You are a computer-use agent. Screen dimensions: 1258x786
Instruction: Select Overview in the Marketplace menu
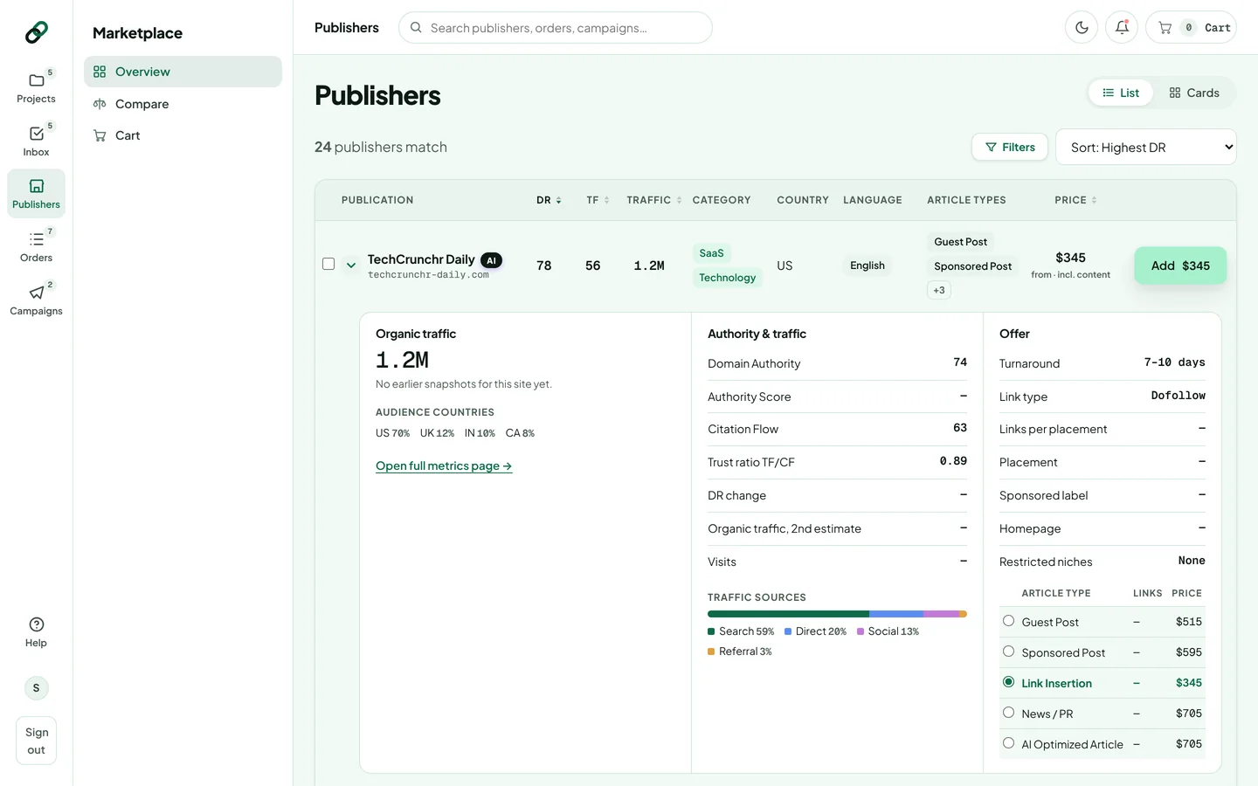tap(183, 72)
